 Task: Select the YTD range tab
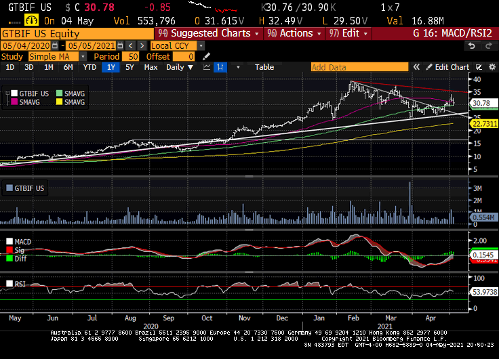89,67
